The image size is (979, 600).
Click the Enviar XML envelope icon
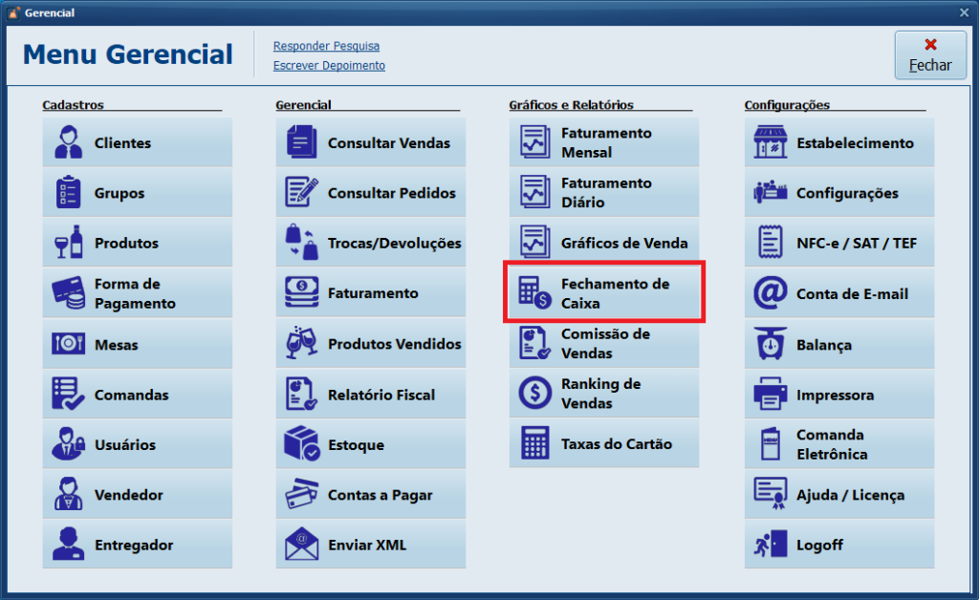pos(302,545)
